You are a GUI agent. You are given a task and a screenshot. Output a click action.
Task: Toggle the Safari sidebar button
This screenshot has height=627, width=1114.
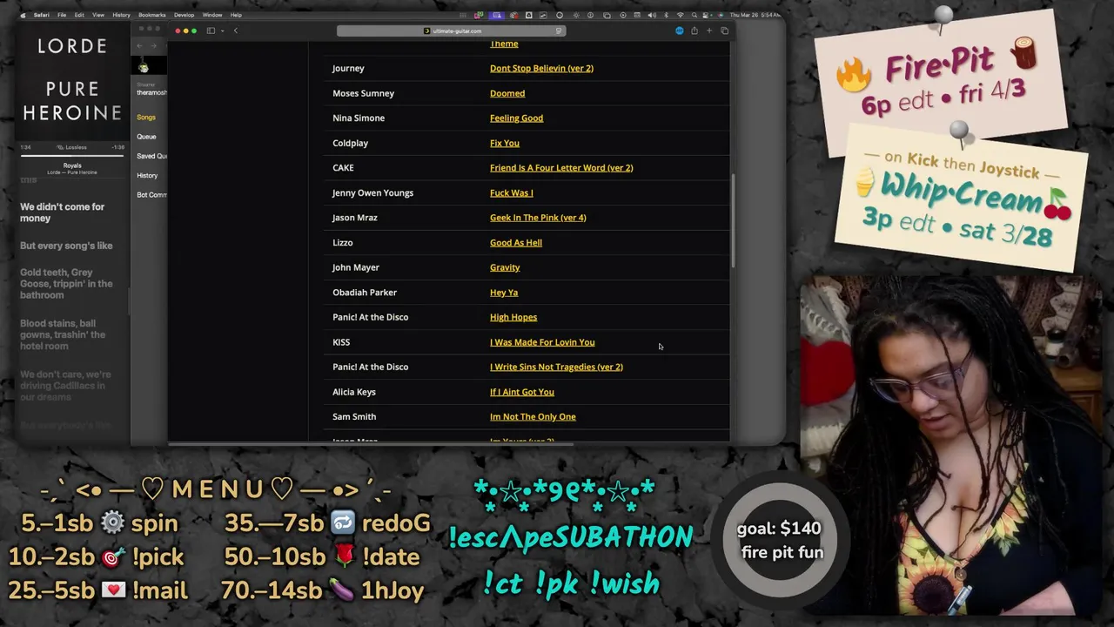pos(211,30)
